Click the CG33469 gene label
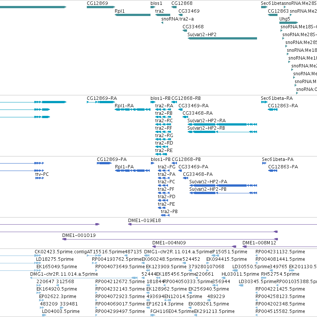Viewport: 317px width, 317px height. pyautogui.click(x=189, y=11)
